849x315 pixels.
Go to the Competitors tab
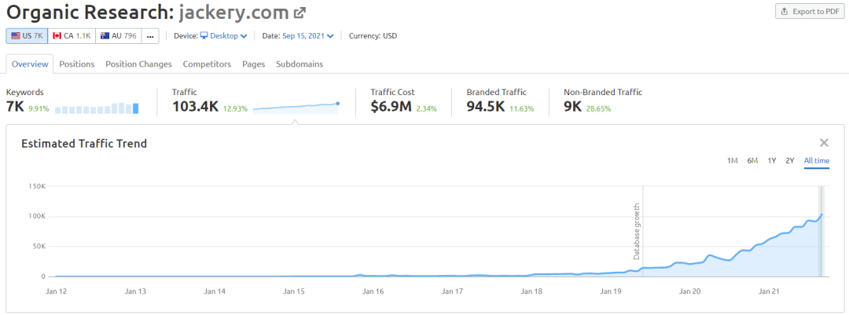pyautogui.click(x=207, y=64)
